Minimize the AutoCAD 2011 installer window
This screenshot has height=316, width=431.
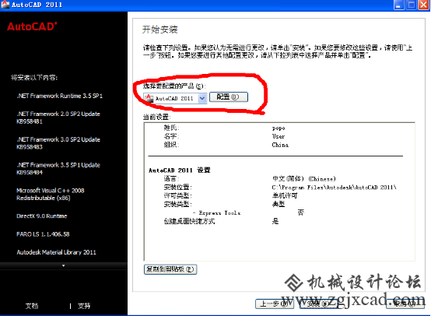point(399,5)
